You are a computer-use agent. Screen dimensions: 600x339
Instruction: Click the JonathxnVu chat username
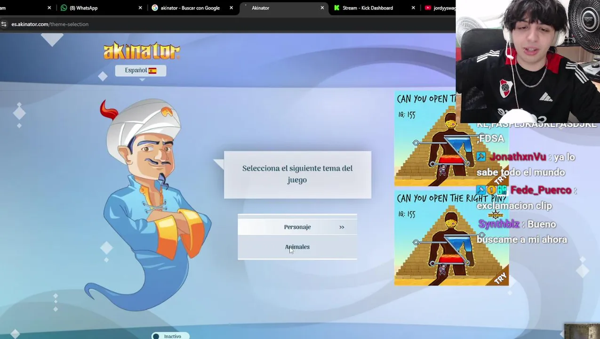click(x=518, y=157)
